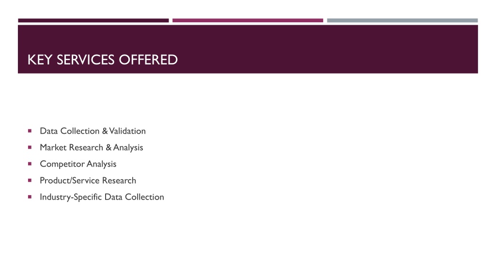Select the 'Industry-Specific Data Collection' bullet text
The image size is (496, 279).
pyautogui.click(x=102, y=197)
